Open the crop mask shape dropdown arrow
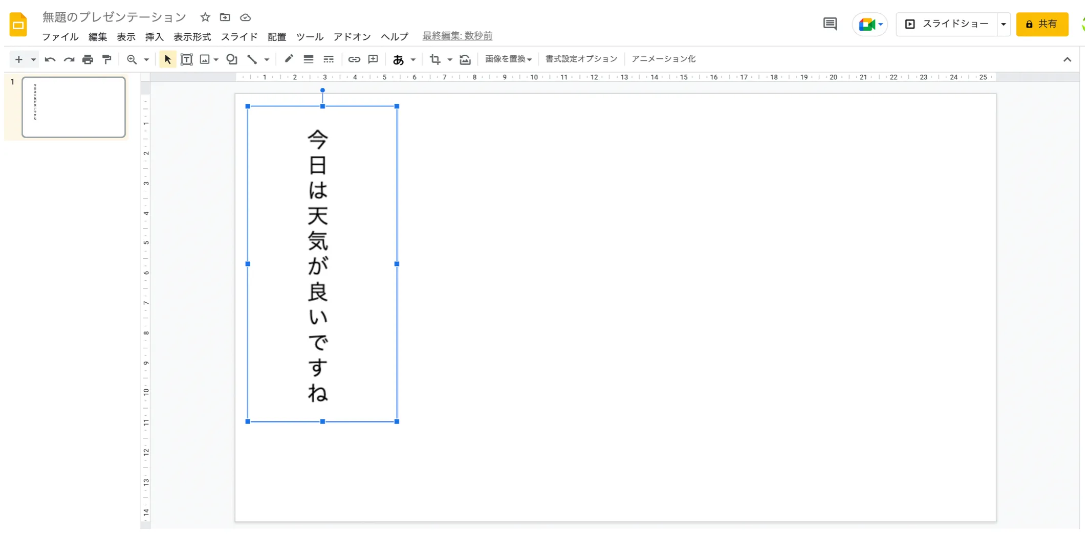Screen dimensions: 1090x537 [x=449, y=60]
